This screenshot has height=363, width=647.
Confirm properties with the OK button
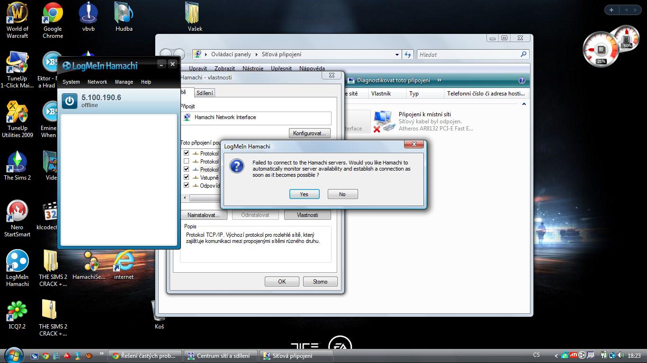tap(282, 282)
